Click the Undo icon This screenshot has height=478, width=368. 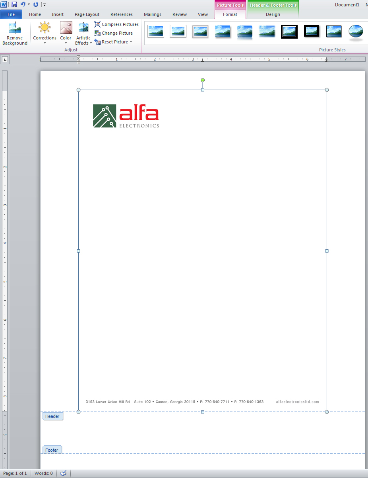tap(23, 4)
